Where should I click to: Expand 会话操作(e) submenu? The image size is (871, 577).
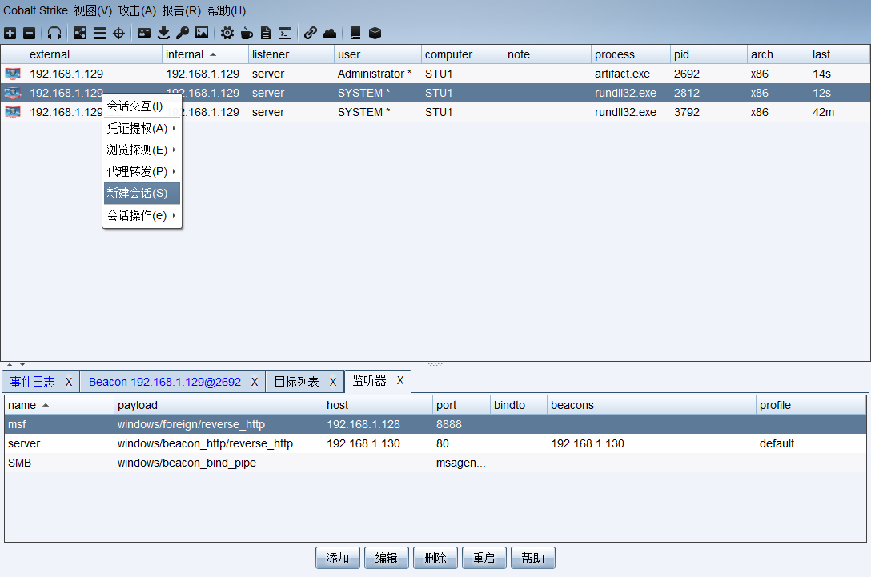[142, 215]
